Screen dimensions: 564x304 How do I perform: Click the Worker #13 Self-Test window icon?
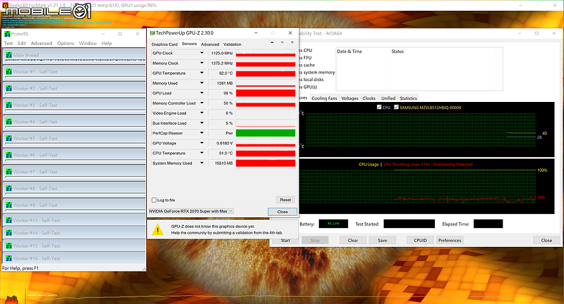click(x=9, y=220)
